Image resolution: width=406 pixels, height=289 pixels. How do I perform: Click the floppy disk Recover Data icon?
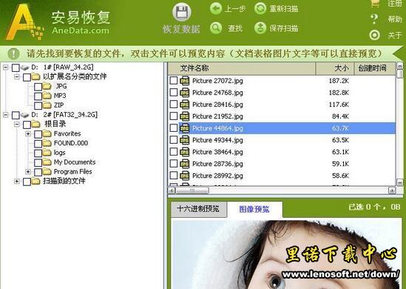[181, 12]
